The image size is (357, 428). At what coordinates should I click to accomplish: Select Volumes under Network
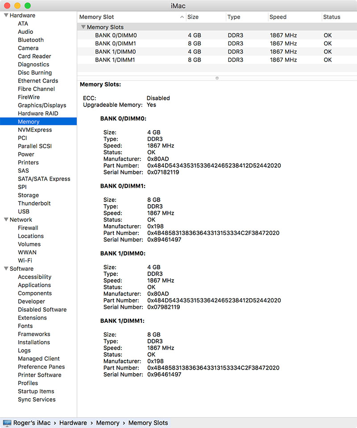coord(29,244)
